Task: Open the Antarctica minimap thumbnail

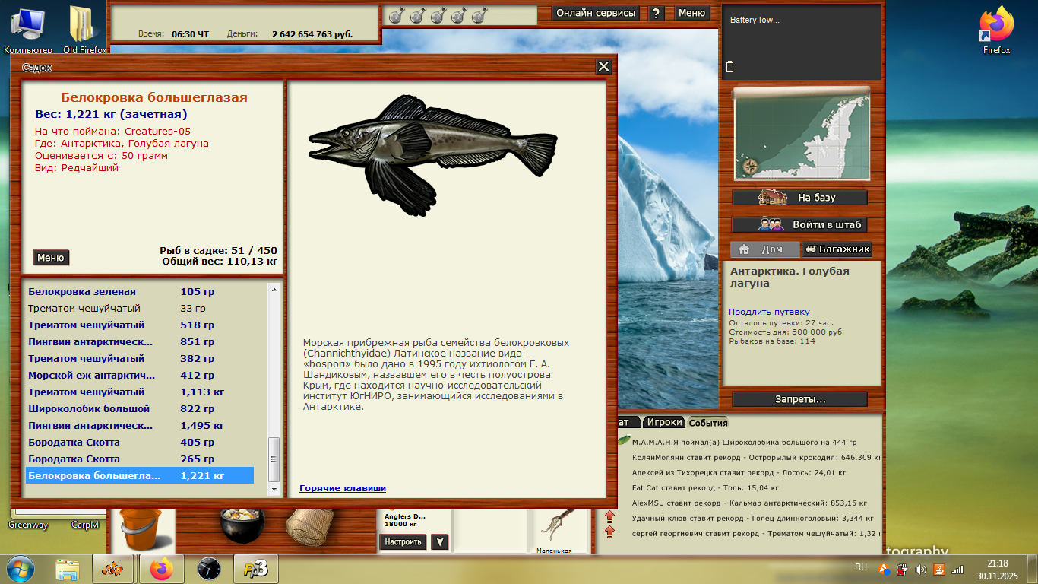Action: (x=801, y=135)
